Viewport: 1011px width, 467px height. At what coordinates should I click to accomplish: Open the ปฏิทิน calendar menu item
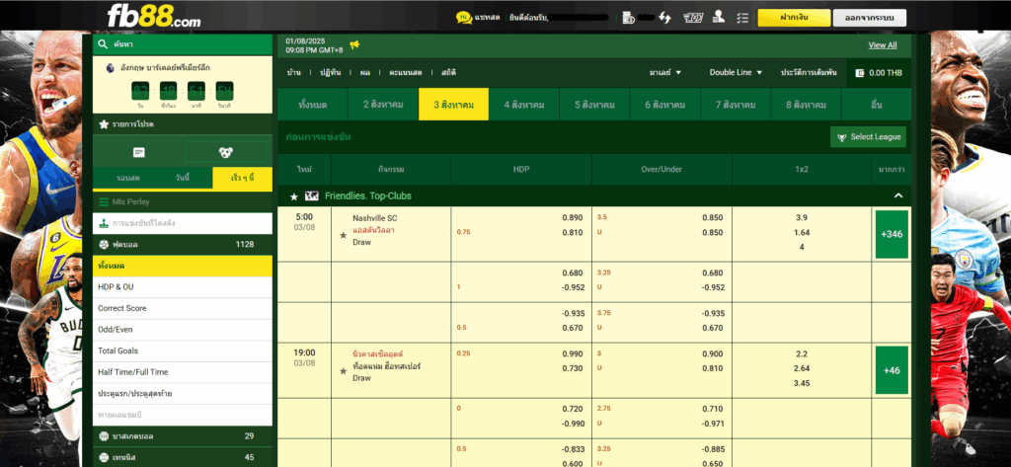330,73
